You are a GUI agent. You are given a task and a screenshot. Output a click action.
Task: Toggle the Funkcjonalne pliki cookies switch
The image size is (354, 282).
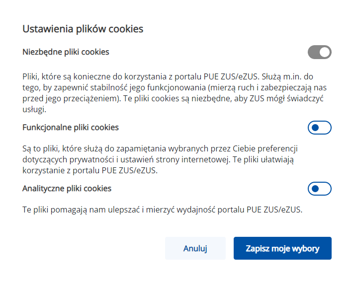(x=319, y=128)
